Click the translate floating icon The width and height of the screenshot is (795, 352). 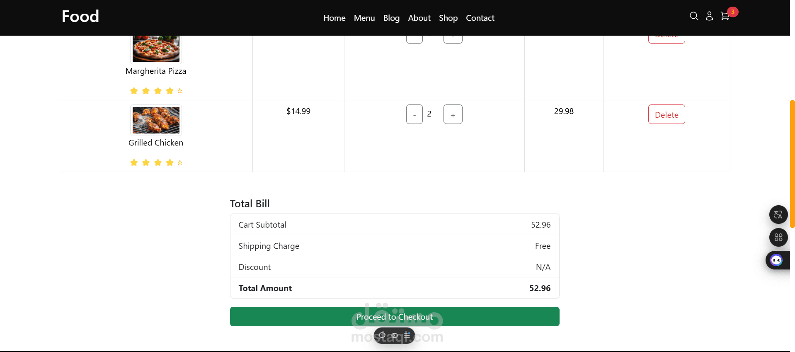click(778, 214)
